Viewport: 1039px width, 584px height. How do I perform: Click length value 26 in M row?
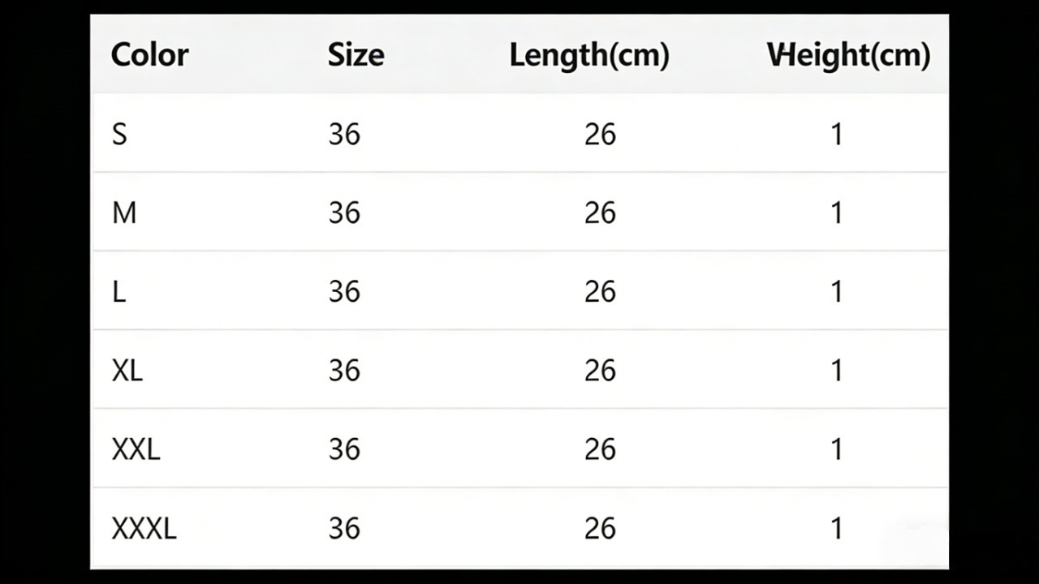click(600, 213)
